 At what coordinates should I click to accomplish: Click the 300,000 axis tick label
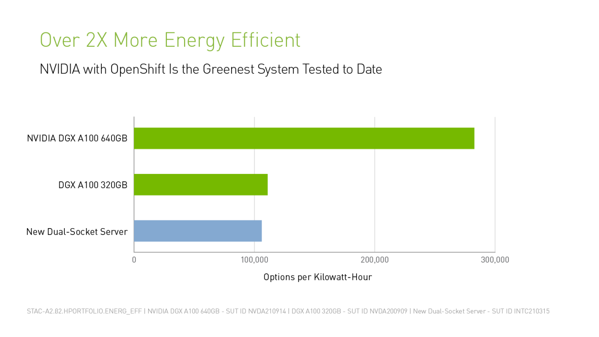(x=495, y=260)
